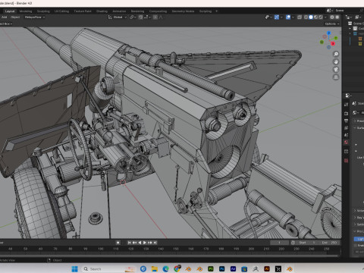Toggle the camera view icon

coord(336,70)
